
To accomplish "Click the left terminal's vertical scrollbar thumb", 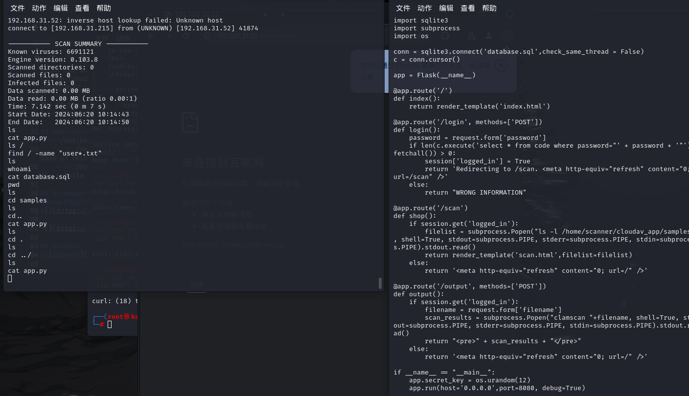I will pyautogui.click(x=380, y=283).
